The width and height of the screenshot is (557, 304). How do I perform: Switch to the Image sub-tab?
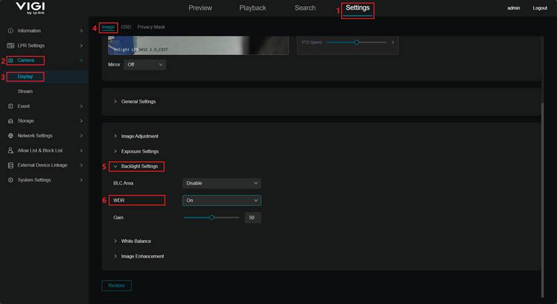point(108,27)
